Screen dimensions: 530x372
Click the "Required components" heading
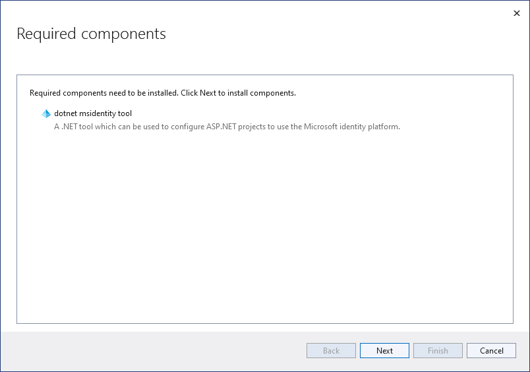[x=91, y=34]
